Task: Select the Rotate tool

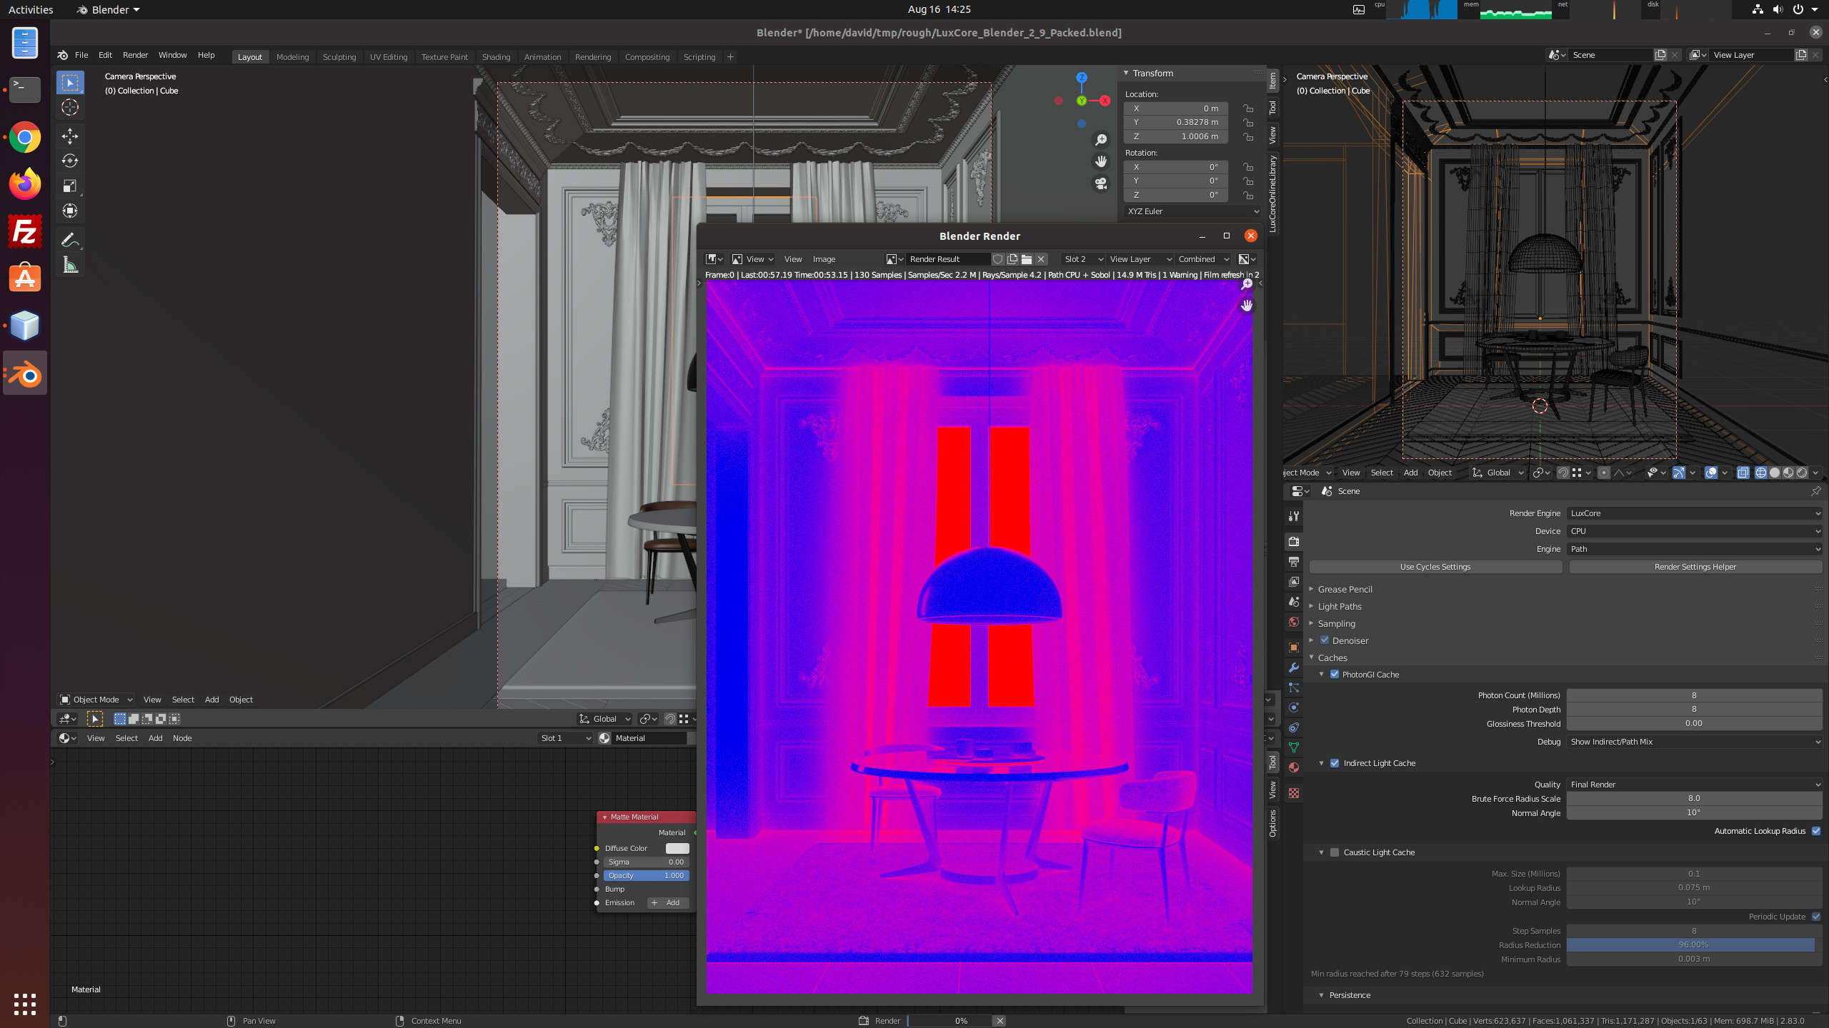Action: [x=69, y=161]
